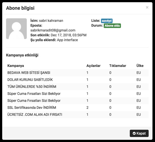Image resolution: width=155 pixels, height=142 pixels.
Task: Select the BEDAVA WEB SİTESİ ŞANSI campaign row
Action: pyautogui.click(x=77, y=73)
